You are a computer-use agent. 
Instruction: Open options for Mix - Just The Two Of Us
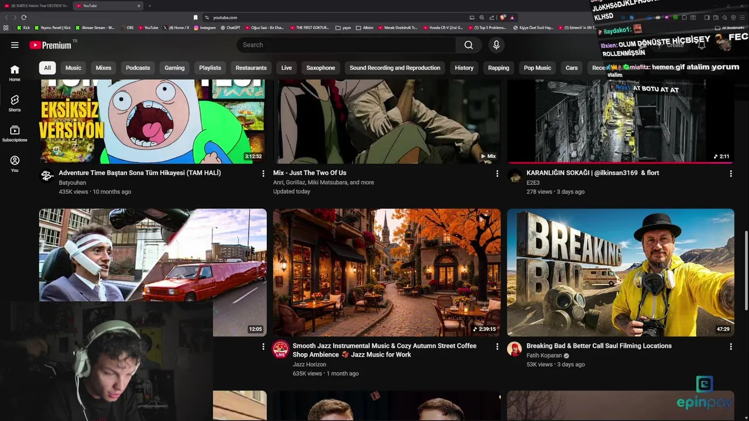click(497, 174)
